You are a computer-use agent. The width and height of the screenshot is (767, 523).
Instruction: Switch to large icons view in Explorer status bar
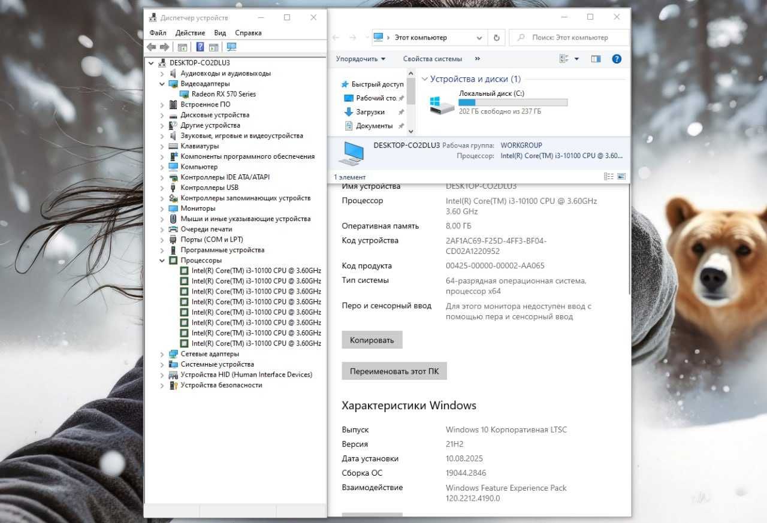click(621, 177)
